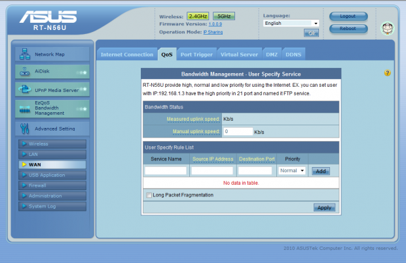The height and width of the screenshot is (263, 406).
Task: Focus the Manual uplink speed field
Action: tap(238, 131)
